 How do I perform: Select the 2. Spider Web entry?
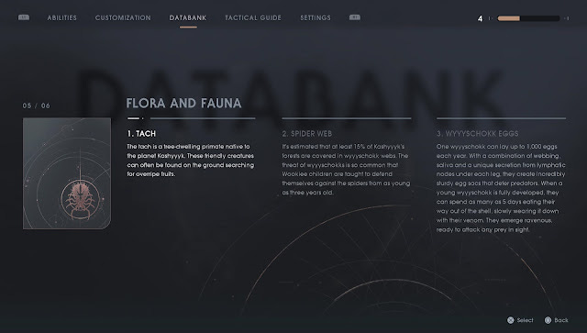[307, 134]
